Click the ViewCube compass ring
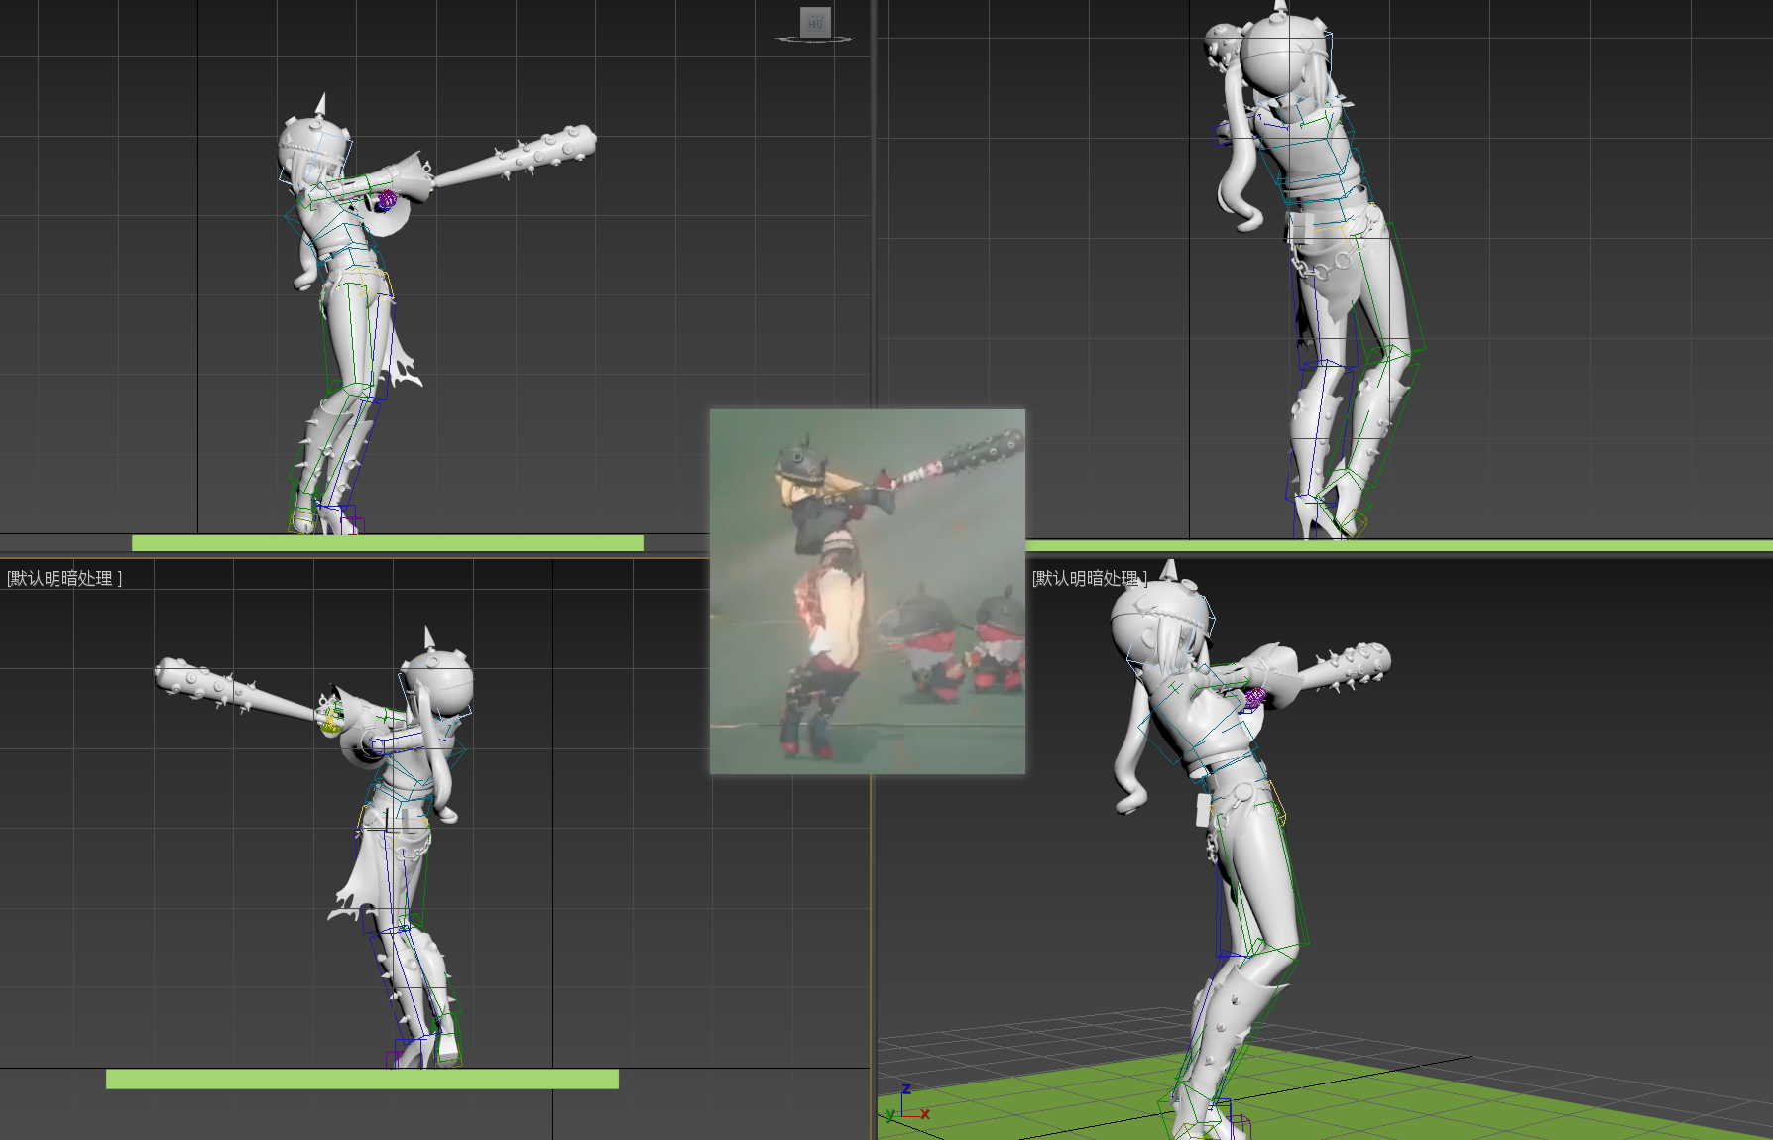 [x=815, y=40]
